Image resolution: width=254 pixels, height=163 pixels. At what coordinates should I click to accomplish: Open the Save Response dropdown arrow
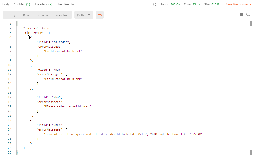pyautogui.click(x=251, y=4)
